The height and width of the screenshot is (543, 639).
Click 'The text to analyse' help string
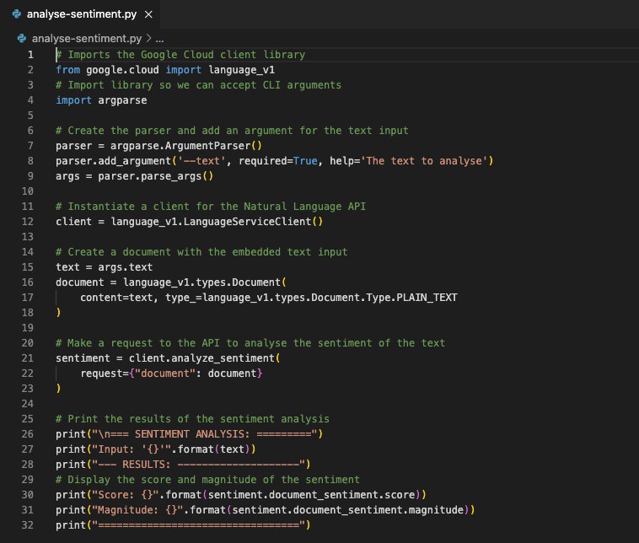(x=423, y=161)
